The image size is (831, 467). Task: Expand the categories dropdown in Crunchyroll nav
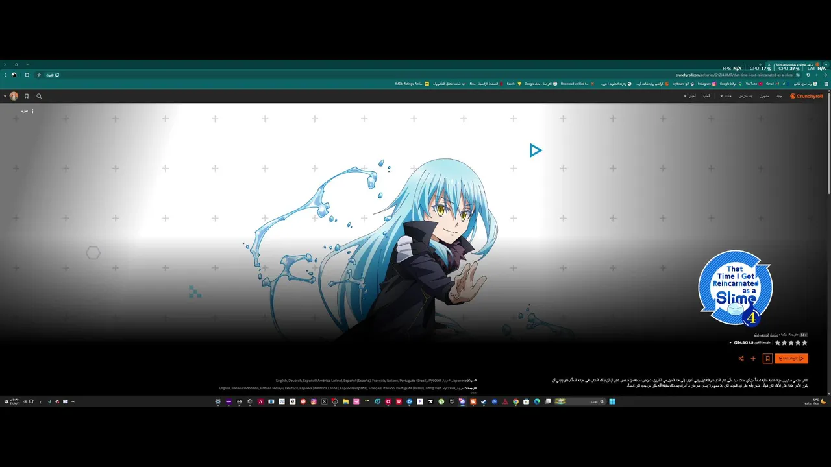click(x=726, y=96)
